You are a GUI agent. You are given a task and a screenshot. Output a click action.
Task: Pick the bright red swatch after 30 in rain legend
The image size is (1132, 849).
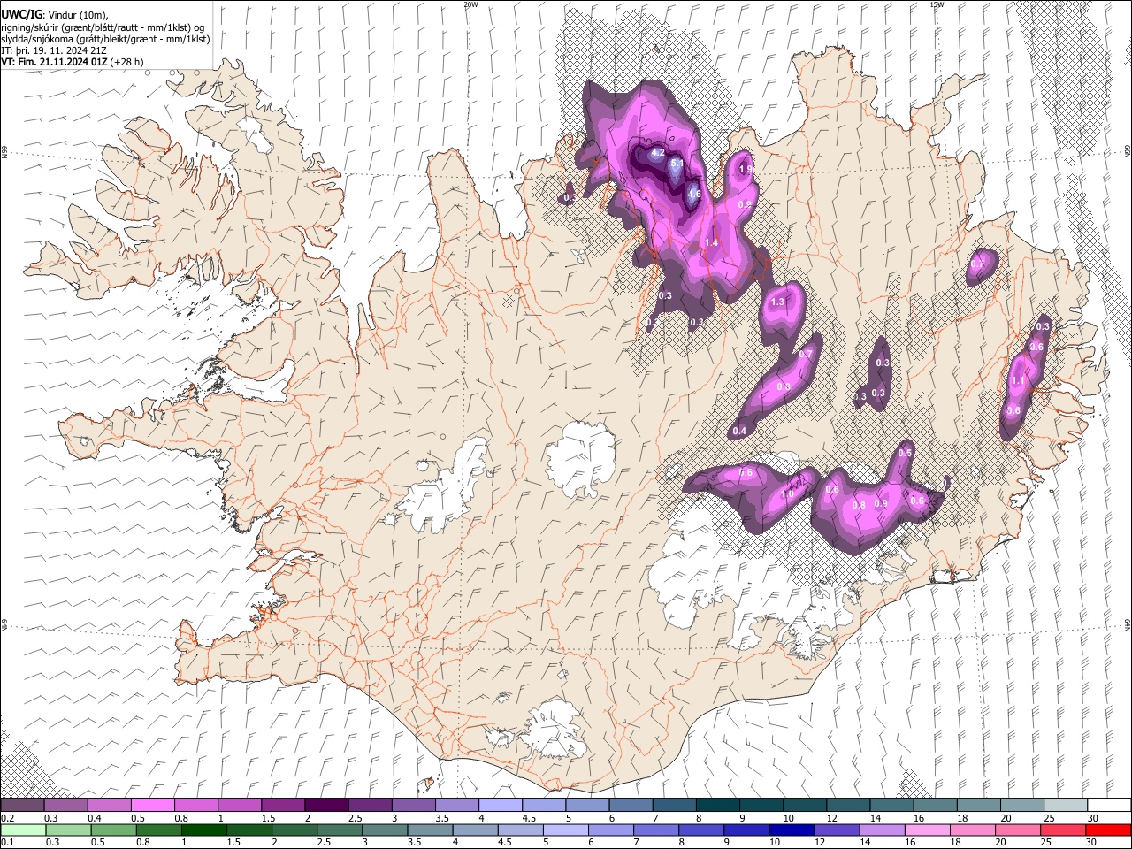coord(1107,830)
